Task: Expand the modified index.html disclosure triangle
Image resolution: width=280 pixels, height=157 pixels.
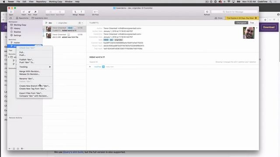Action: click(x=90, y=67)
